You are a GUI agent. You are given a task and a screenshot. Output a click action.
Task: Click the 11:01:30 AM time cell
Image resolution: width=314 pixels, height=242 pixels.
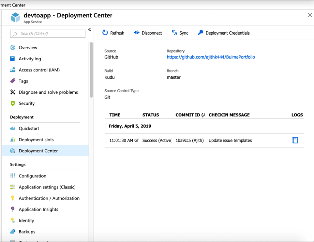click(124, 140)
